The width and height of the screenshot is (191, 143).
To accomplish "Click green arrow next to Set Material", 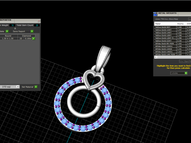I will pyautogui.click(x=36, y=87).
